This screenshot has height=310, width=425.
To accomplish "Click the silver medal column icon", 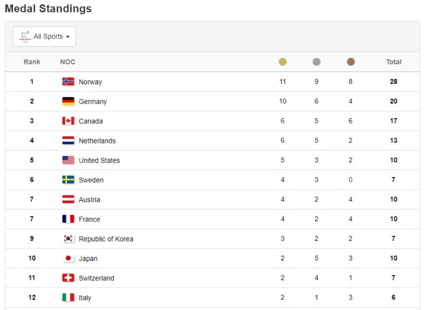I will click(316, 62).
